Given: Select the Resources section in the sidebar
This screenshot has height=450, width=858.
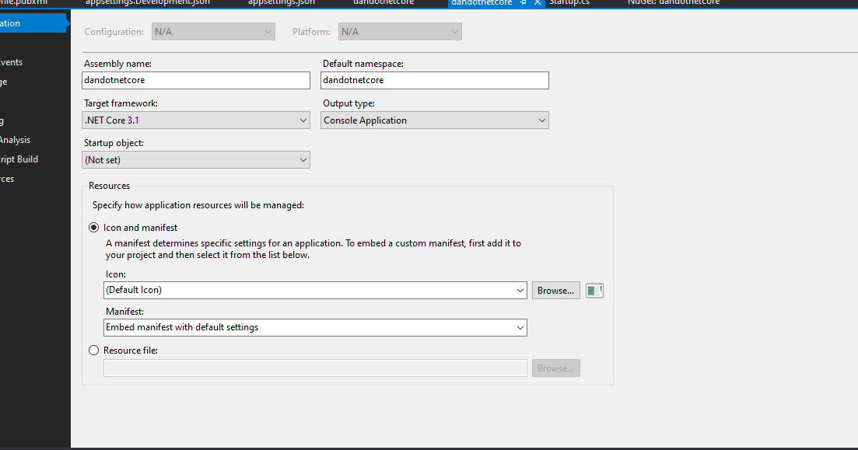Looking at the screenshot, I should click(8, 179).
